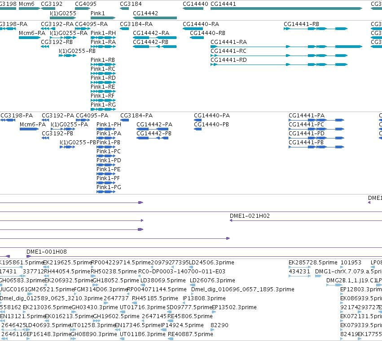Click EST RE40887.5prime label

(190, 334)
